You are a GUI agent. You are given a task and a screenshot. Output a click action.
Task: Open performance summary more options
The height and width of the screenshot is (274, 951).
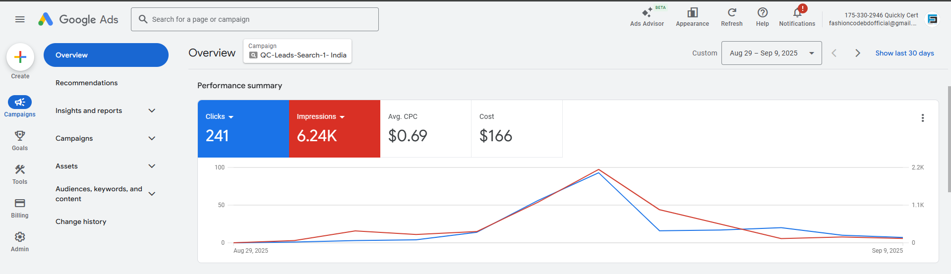click(923, 118)
